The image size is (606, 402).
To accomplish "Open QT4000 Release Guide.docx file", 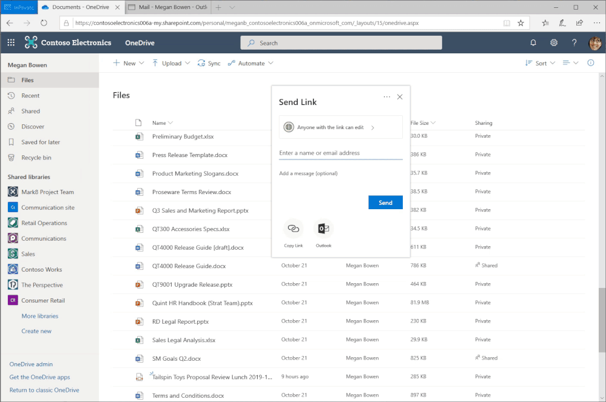I will pos(189,266).
